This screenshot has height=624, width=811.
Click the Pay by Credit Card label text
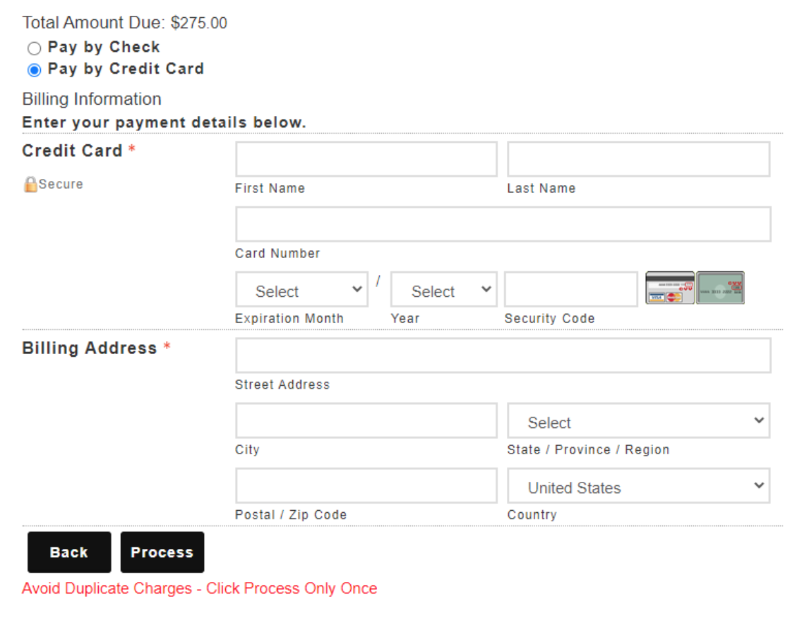pos(126,69)
